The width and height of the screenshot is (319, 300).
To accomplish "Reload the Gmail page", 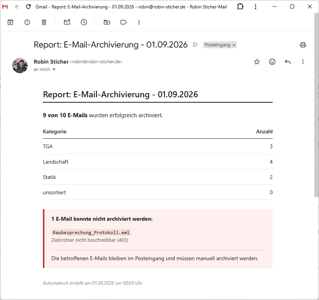I will pyautogui.click(x=28, y=7).
